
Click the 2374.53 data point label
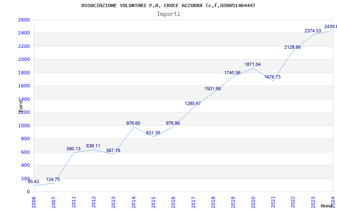pyautogui.click(x=313, y=31)
